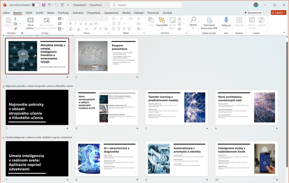
Task: Open the Animácie ribbon tab
Action: [x=78, y=13]
